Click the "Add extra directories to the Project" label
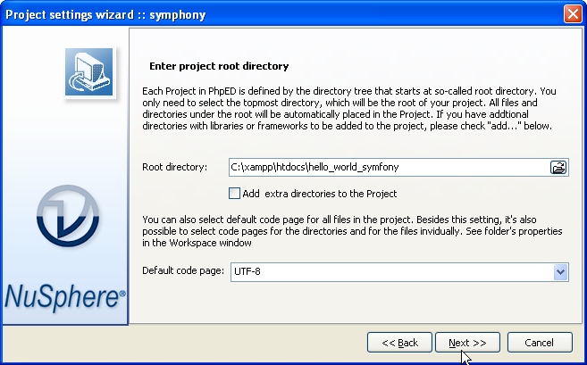This screenshot has width=587, height=365. pyautogui.click(x=319, y=194)
